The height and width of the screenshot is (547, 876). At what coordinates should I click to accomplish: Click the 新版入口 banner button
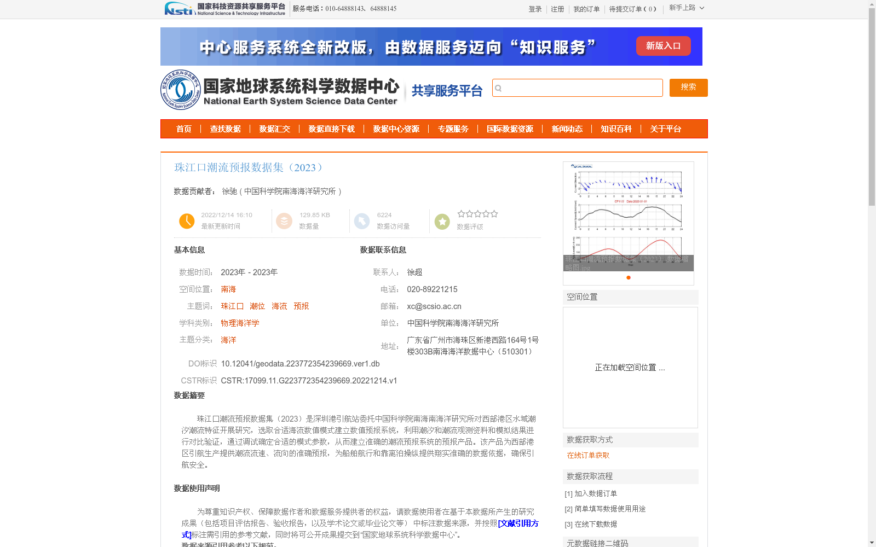point(663,46)
